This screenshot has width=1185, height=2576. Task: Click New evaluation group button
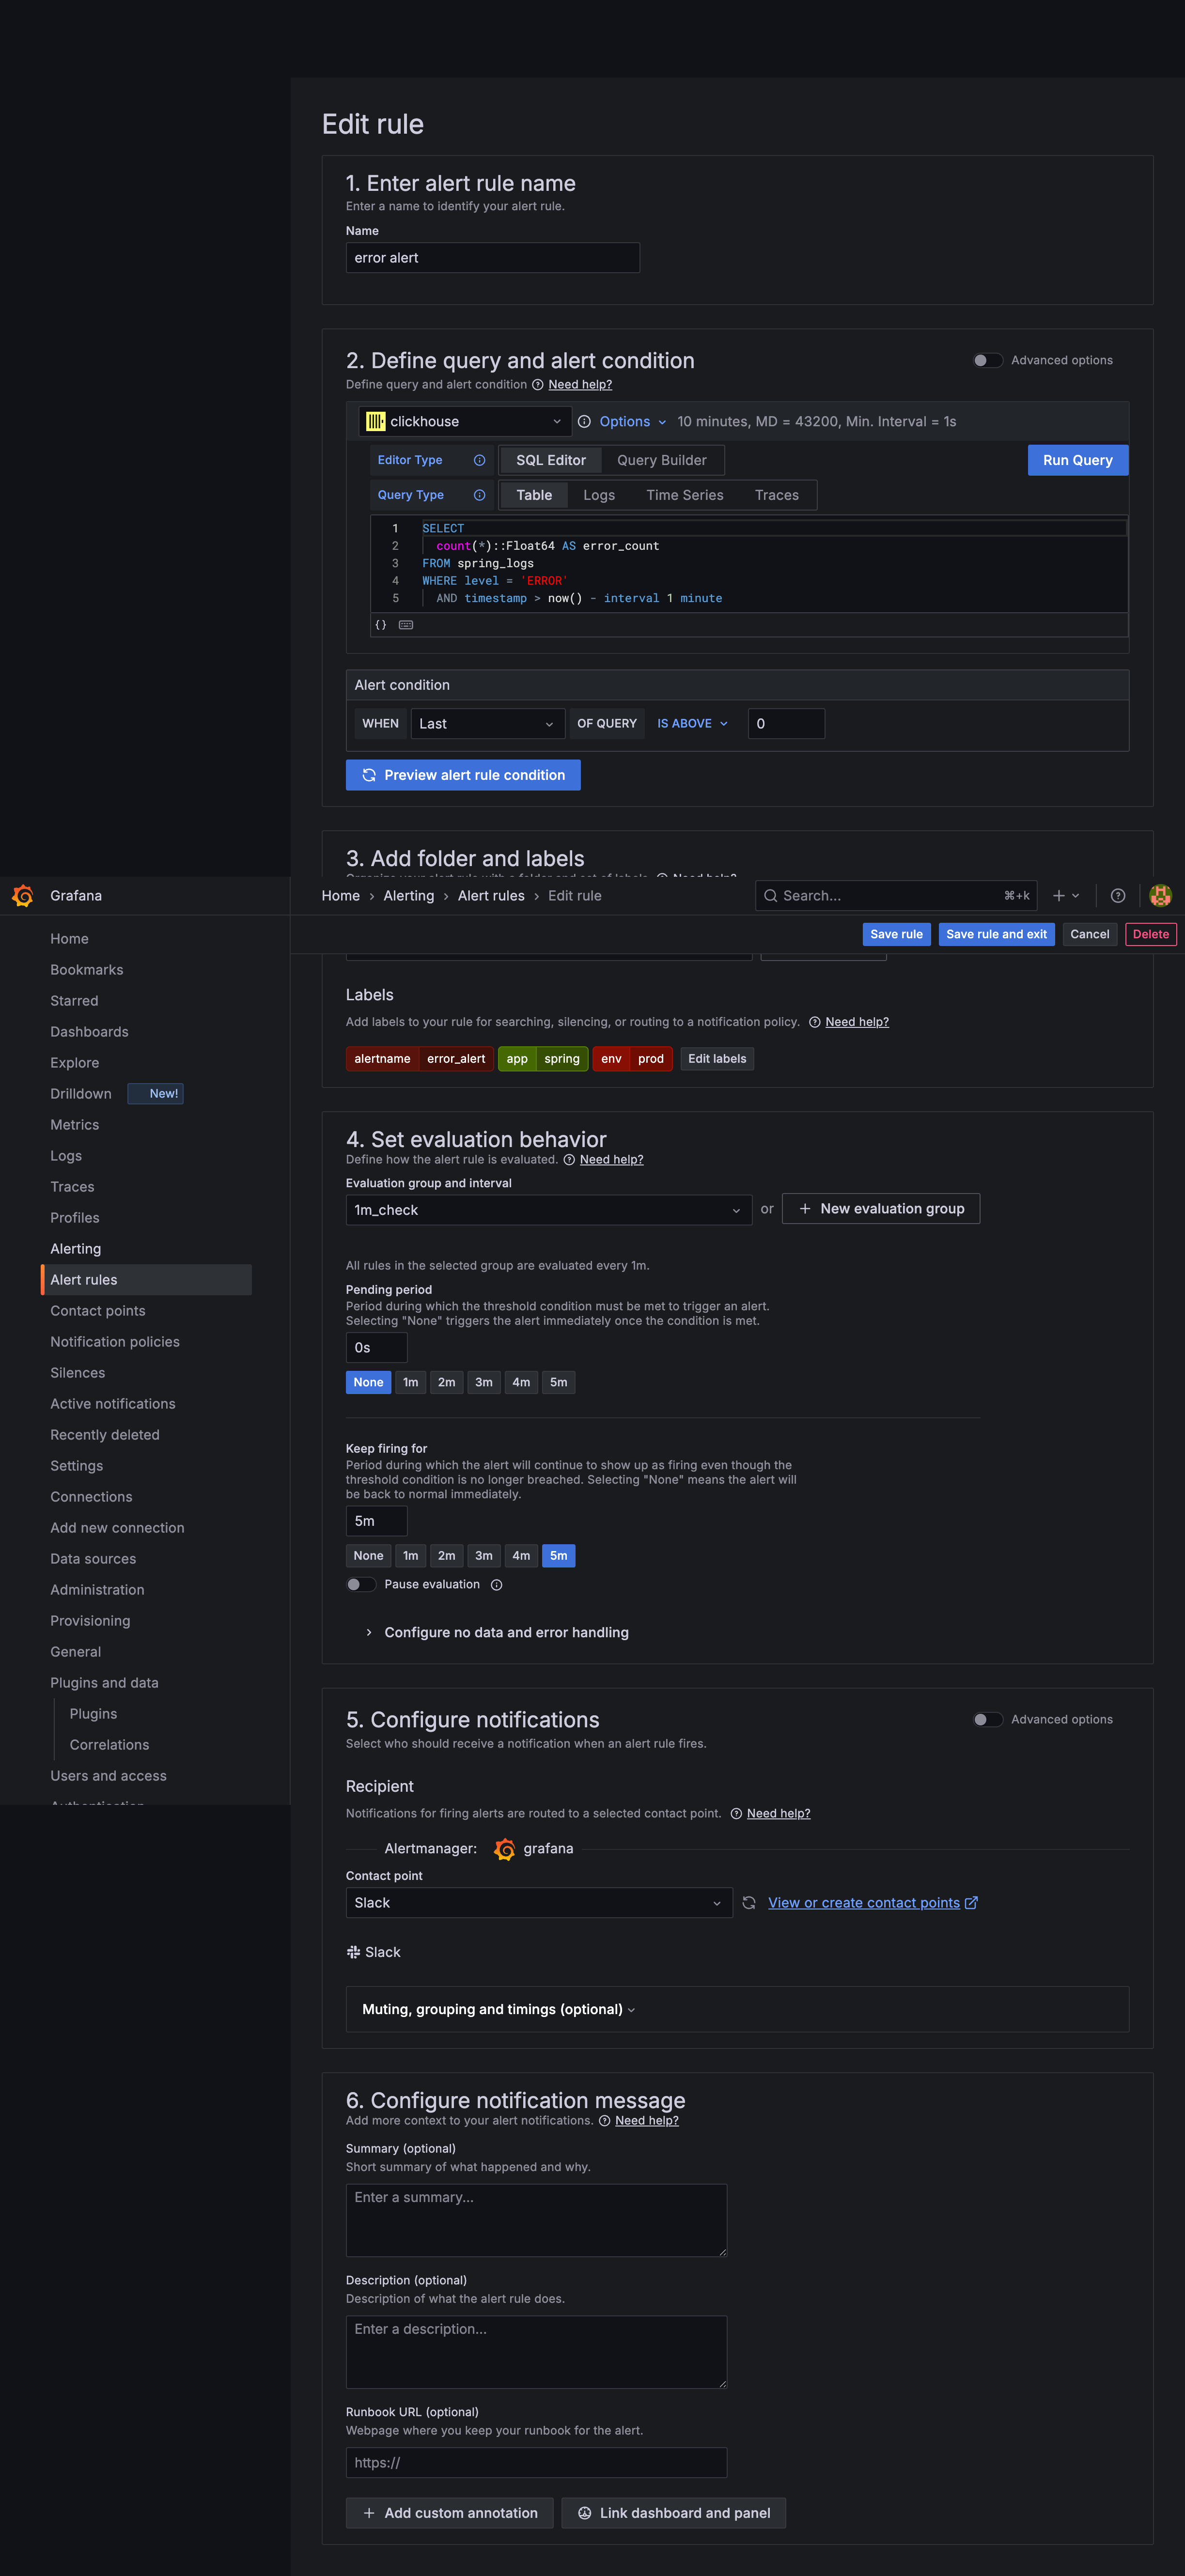(x=881, y=1208)
